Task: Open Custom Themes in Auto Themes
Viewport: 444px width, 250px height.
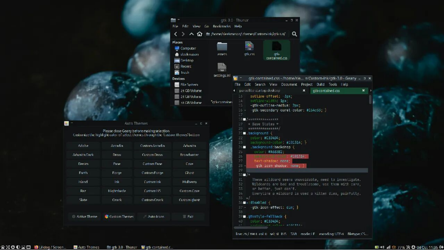Action: tap(119, 217)
